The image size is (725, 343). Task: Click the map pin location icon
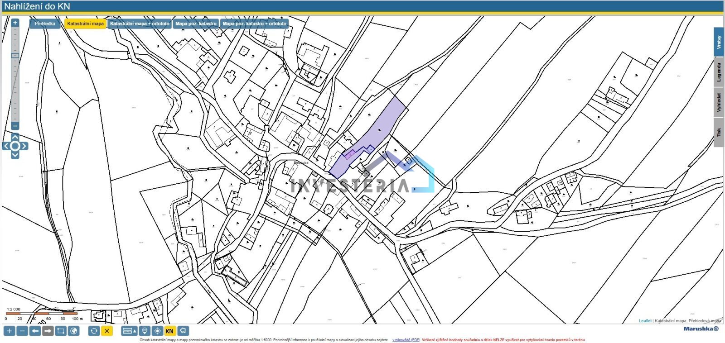pos(145,331)
